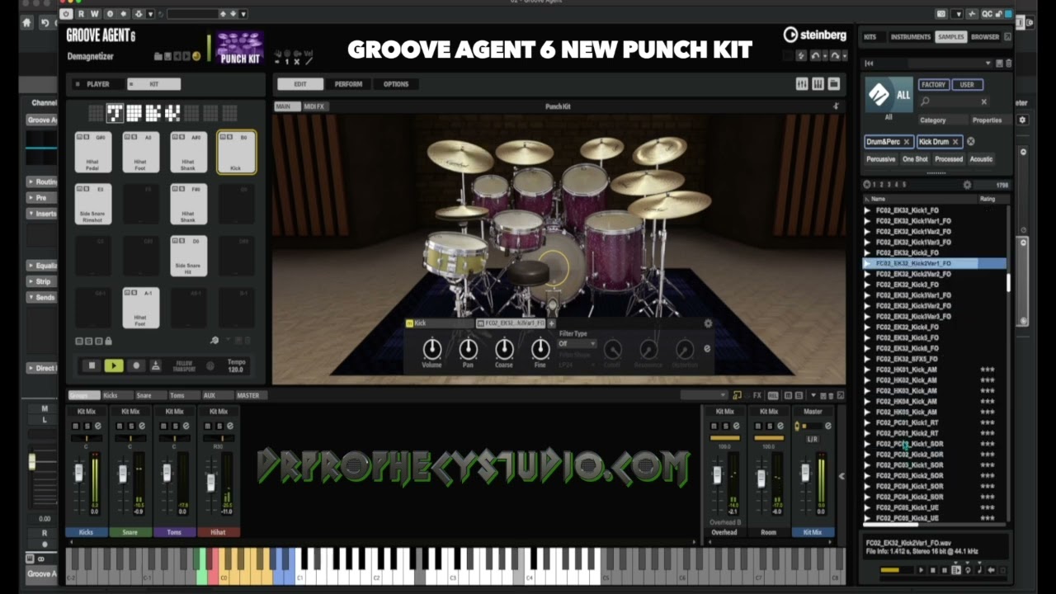
Task: Solo the Snare mixer channel
Action: [x=130, y=426]
